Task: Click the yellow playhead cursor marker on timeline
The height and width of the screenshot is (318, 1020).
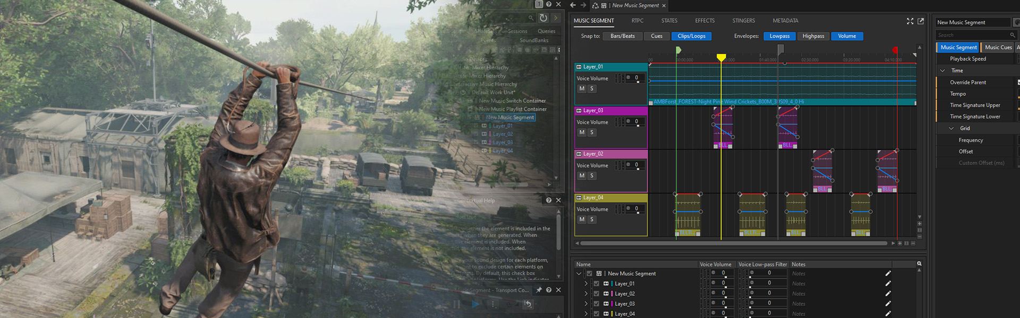Action: point(721,57)
